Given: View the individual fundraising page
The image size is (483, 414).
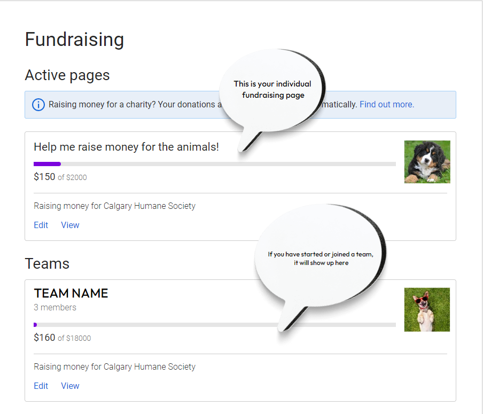Looking at the screenshot, I should [70, 225].
